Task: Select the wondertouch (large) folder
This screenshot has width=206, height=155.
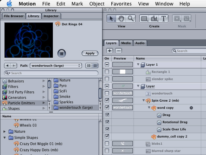Action: 75,107
